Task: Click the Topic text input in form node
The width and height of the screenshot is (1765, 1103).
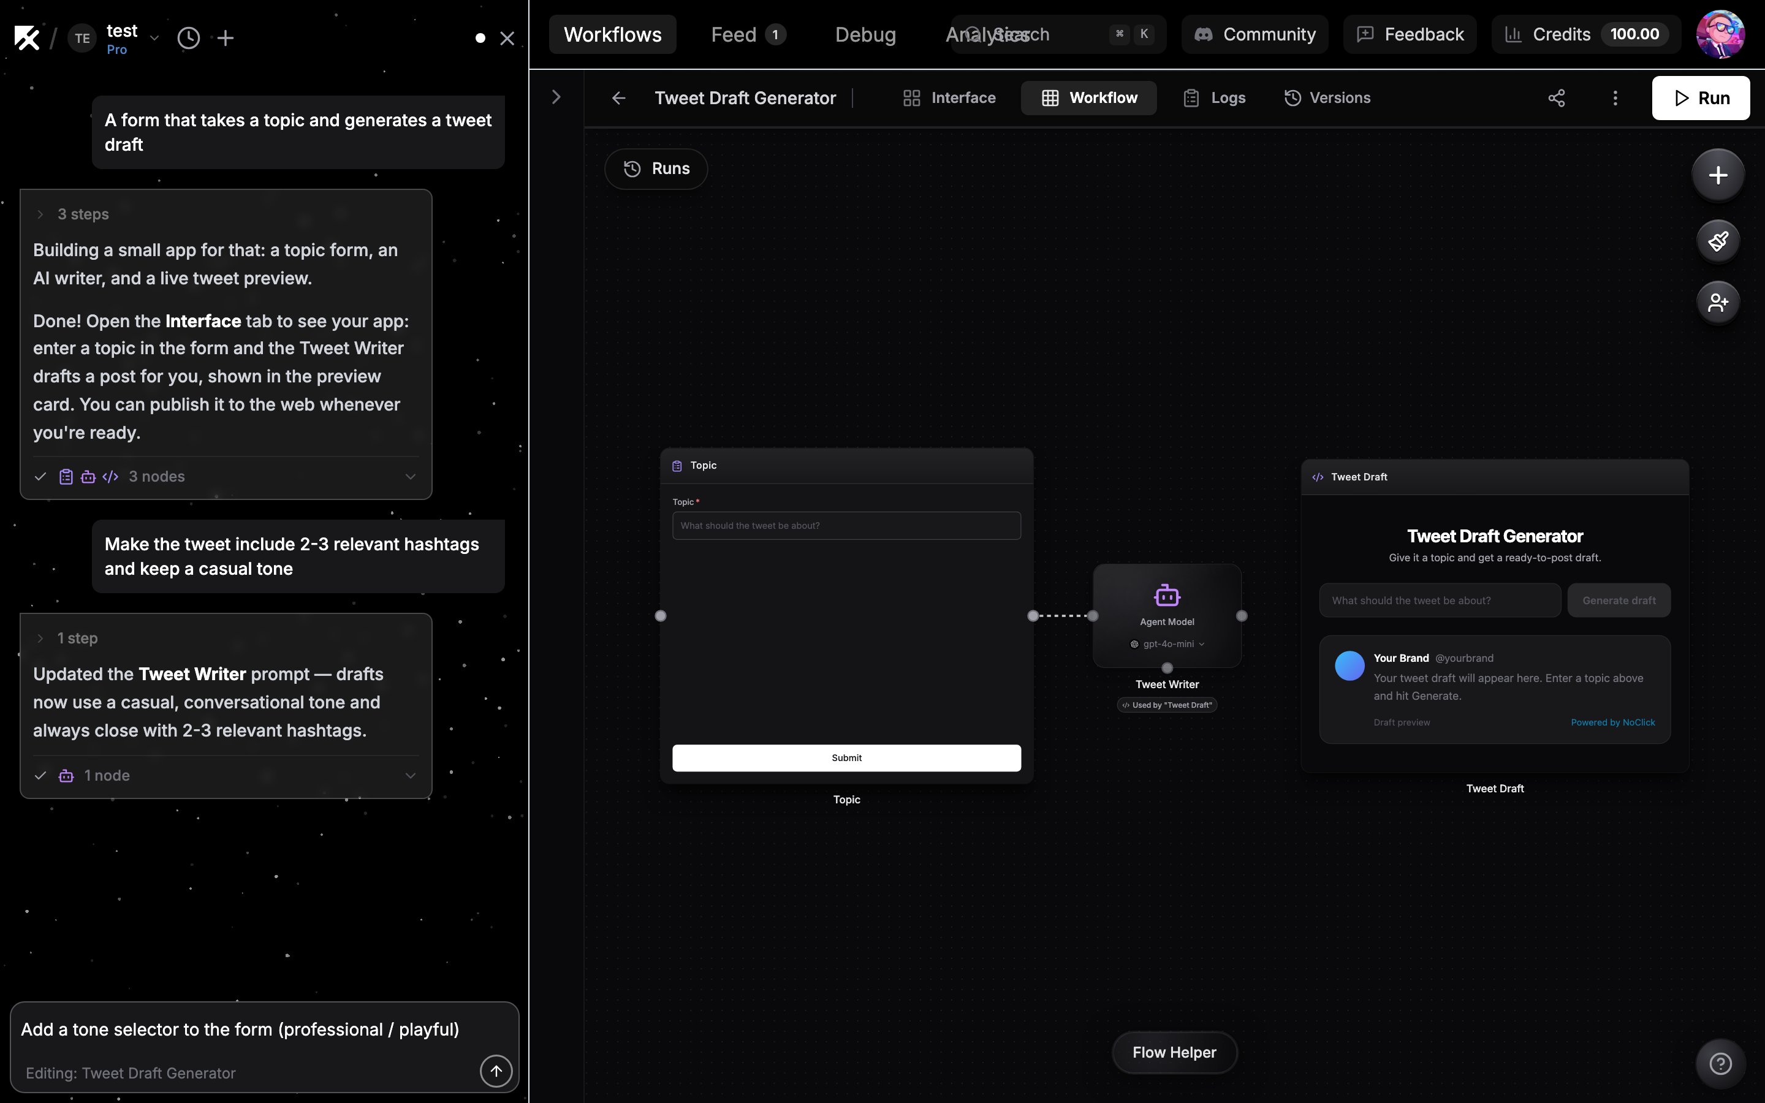Action: pos(846,525)
